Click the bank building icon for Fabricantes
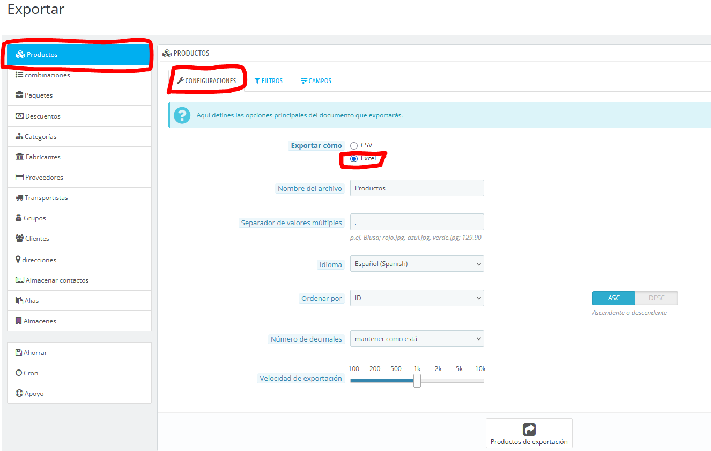This screenshot has width=711, height=451. (20, 157)
